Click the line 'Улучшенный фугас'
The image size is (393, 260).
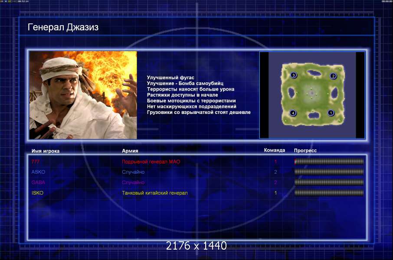tap(170, 78)
